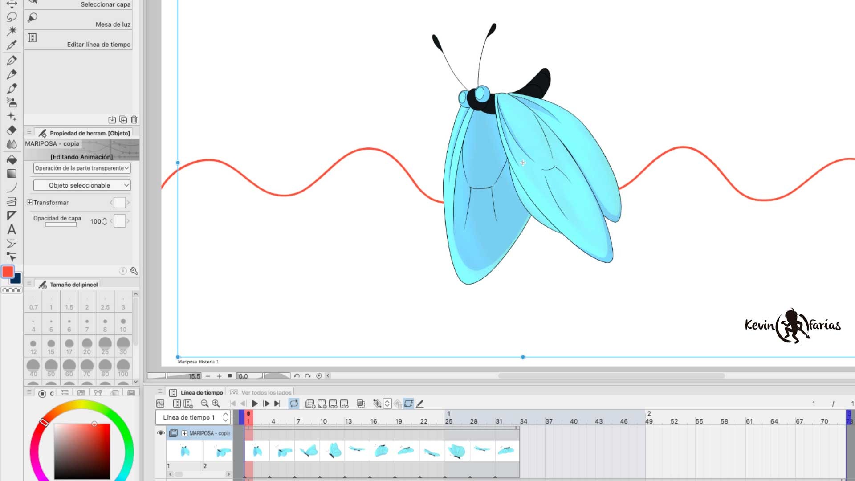Expand the Transformar property section
Screen dimensions: 855x481
pos(29,202)
